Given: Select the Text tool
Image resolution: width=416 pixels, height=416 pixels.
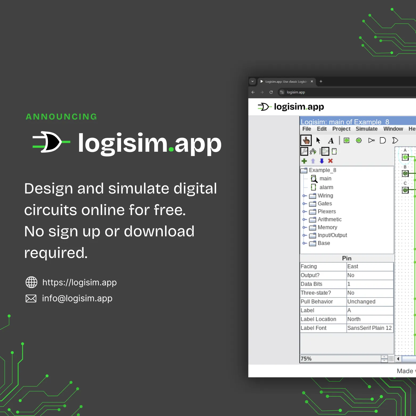Looking at the screenshot, I should click(331, 140).
